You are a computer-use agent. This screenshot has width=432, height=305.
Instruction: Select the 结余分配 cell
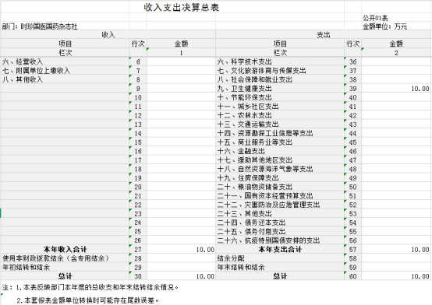[x=280, y=258]
